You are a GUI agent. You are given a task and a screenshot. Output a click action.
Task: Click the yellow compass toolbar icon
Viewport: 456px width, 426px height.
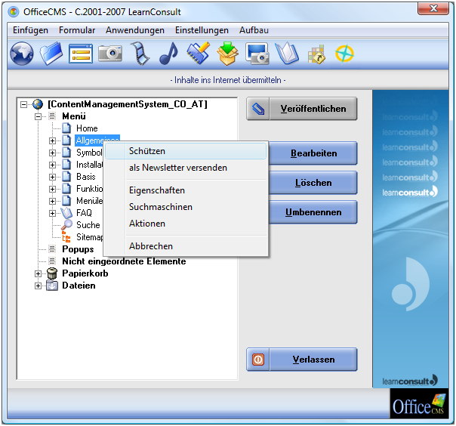tap(344, 54)
